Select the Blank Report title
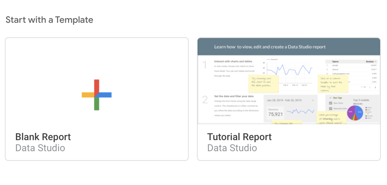This screenshot has height=185, width=387. [43, 137]
